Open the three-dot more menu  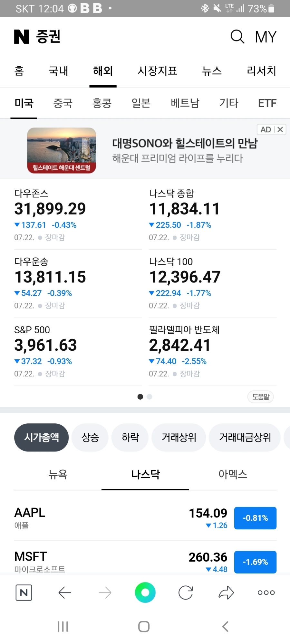pyautogui.click(x=266, y=592)
